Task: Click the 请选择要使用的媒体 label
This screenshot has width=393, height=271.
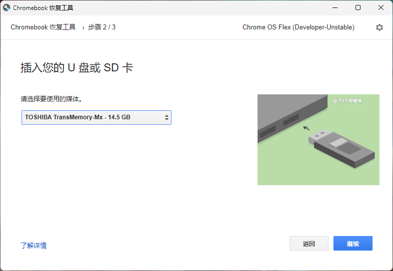Action: [51, 99]
